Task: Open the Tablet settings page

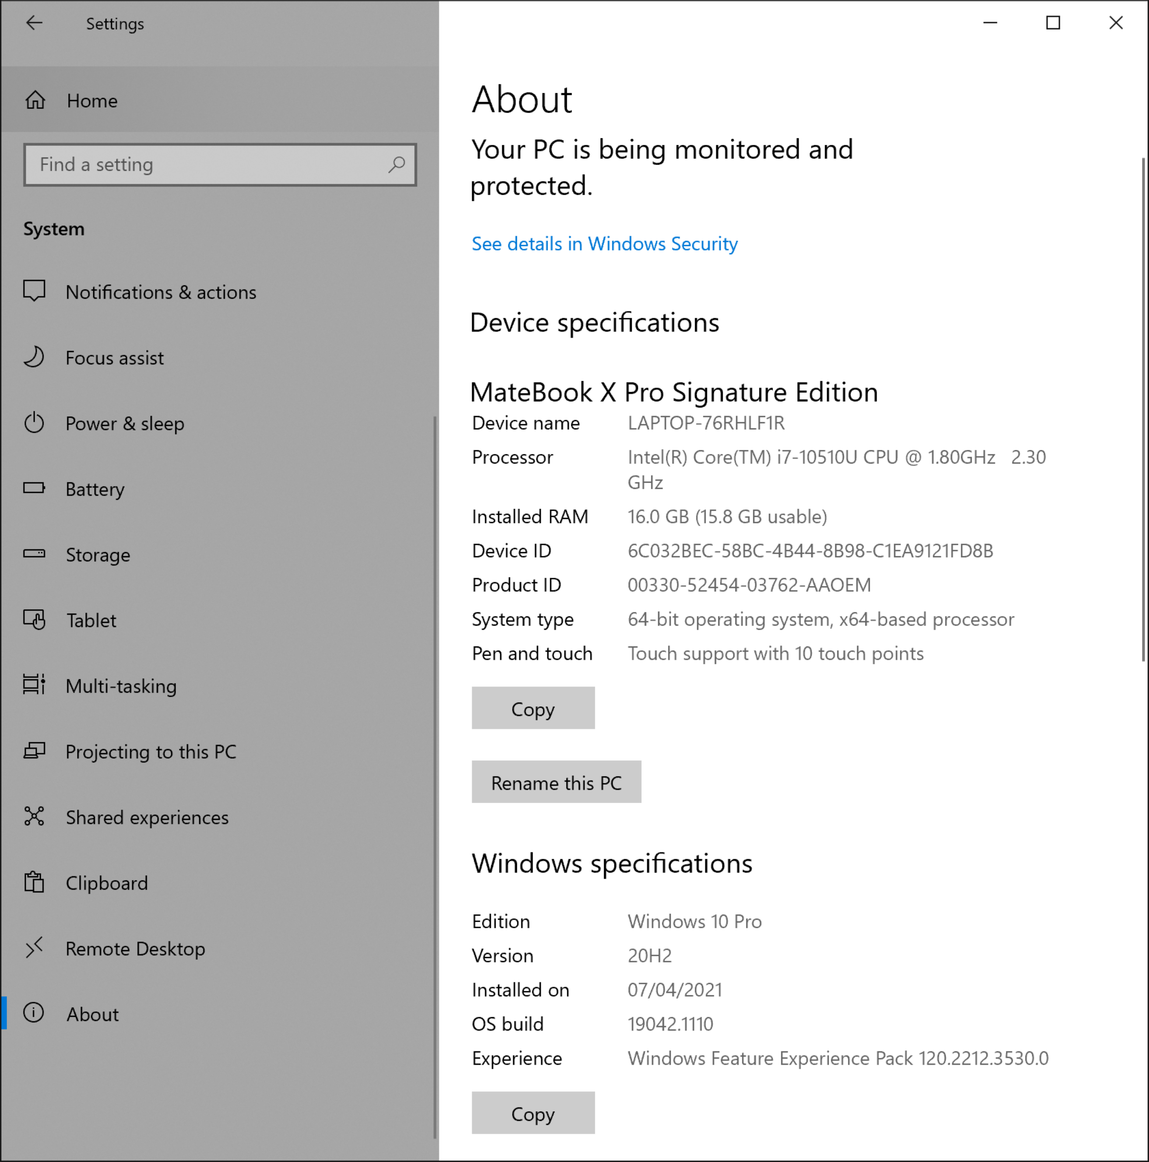Action: click(91, 620)
